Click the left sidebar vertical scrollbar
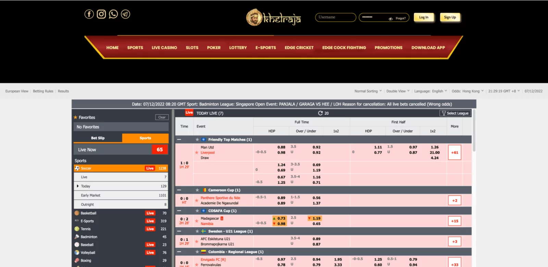 (x=173, y=188)
